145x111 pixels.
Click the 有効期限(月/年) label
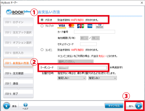point(66,38)
